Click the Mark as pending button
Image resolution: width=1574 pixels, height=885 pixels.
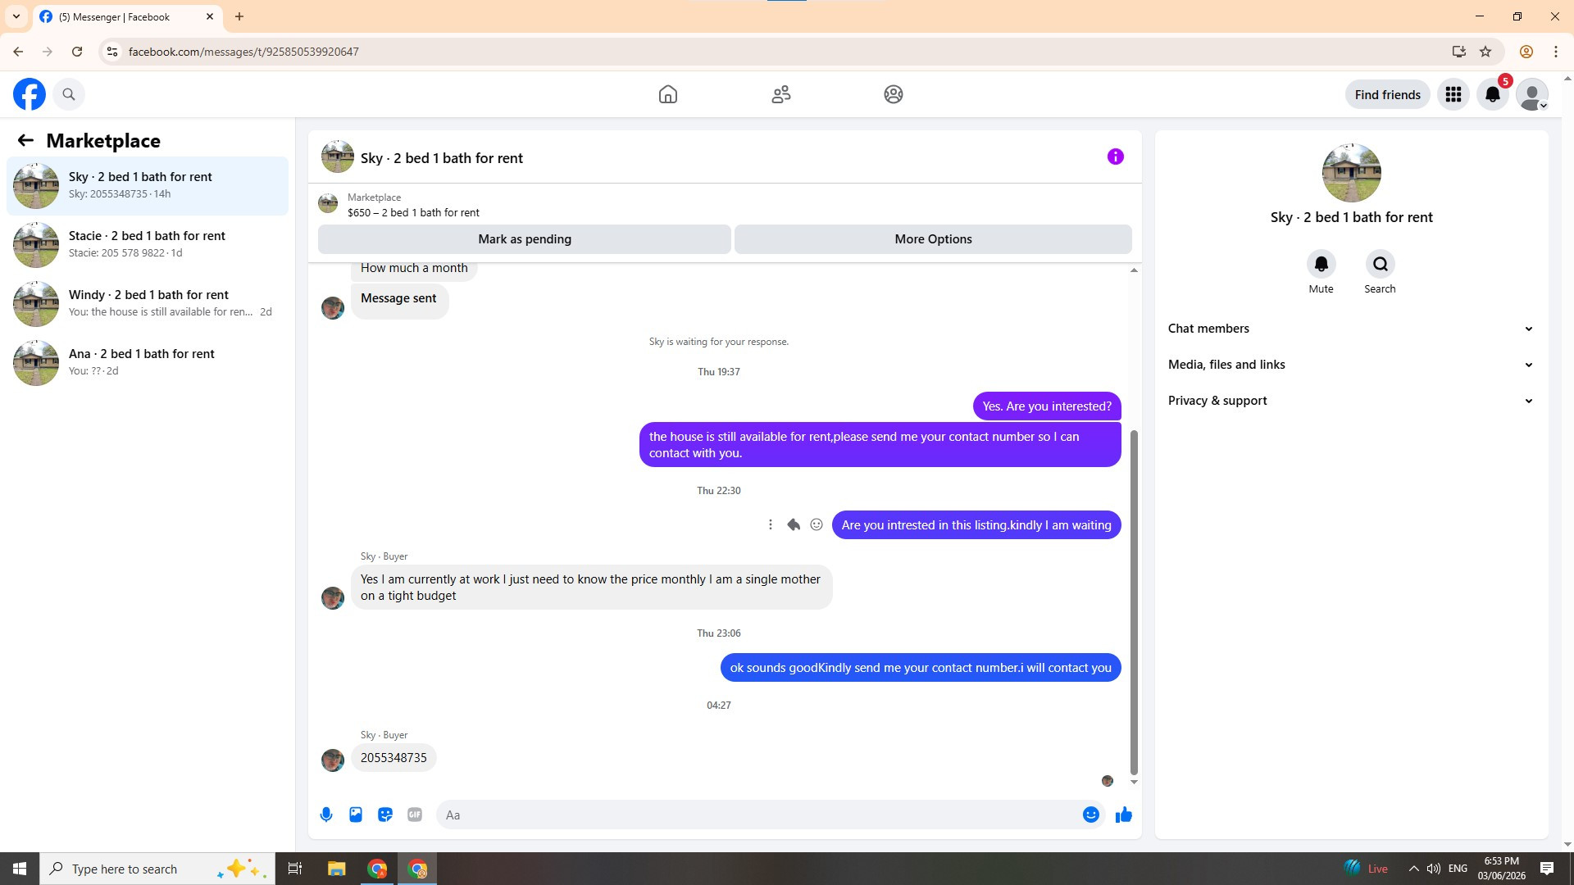525,239
